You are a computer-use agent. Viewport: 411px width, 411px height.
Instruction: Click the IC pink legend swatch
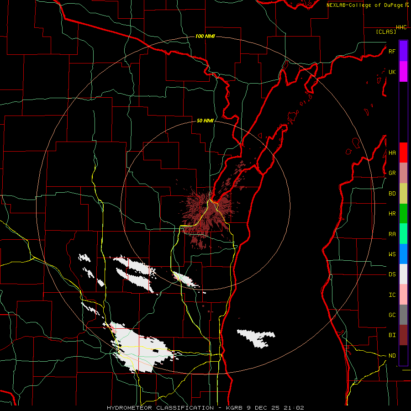403,295
